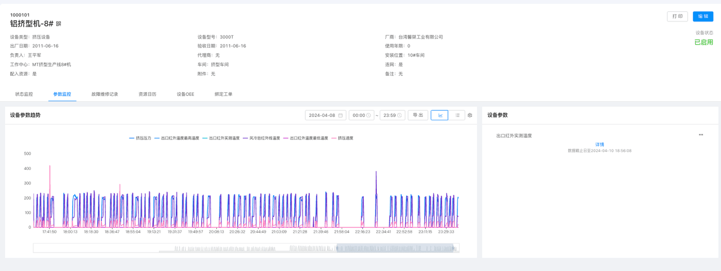Open calendar icon in the date field
Viewport: 721px width, 271px height.
pos(340,115)
